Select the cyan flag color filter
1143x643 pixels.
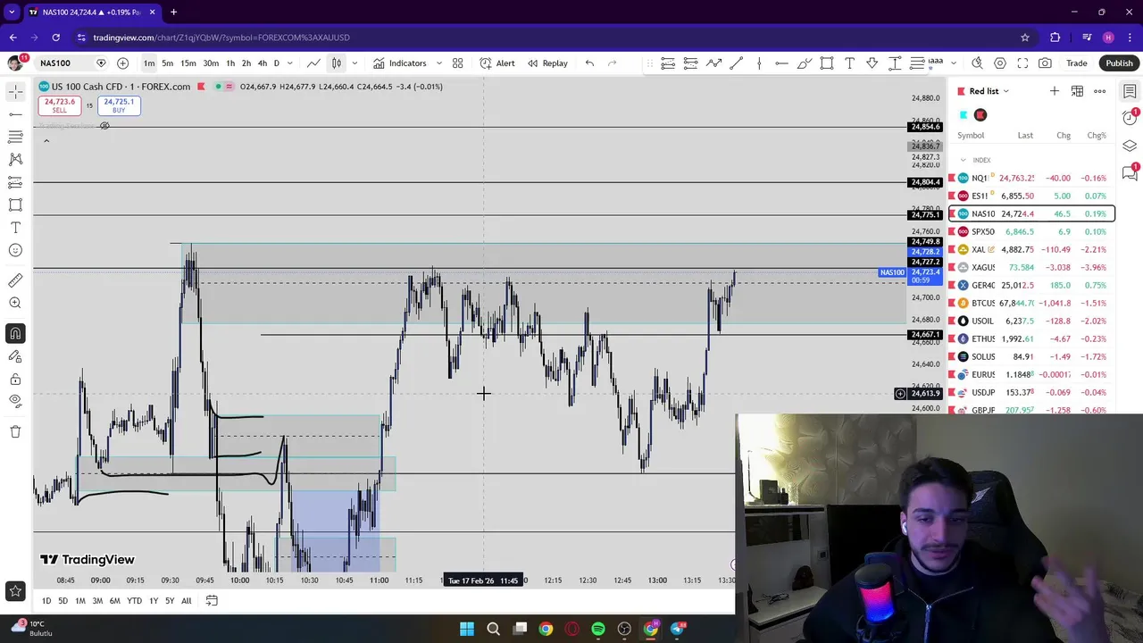click(964, 114)
